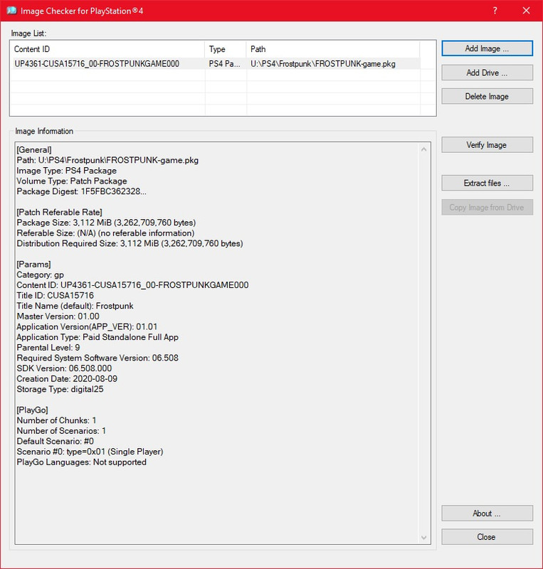Click the Image Checker app icon in the title bar
543x569 pixels.
coord(11,11)
